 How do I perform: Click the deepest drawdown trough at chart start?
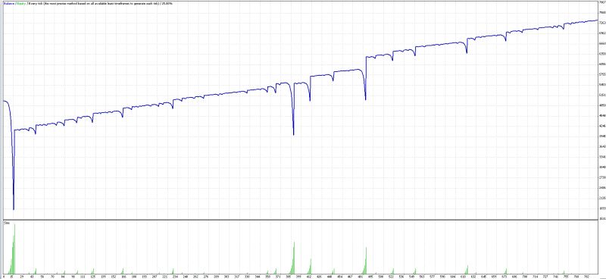pos(14,209)
